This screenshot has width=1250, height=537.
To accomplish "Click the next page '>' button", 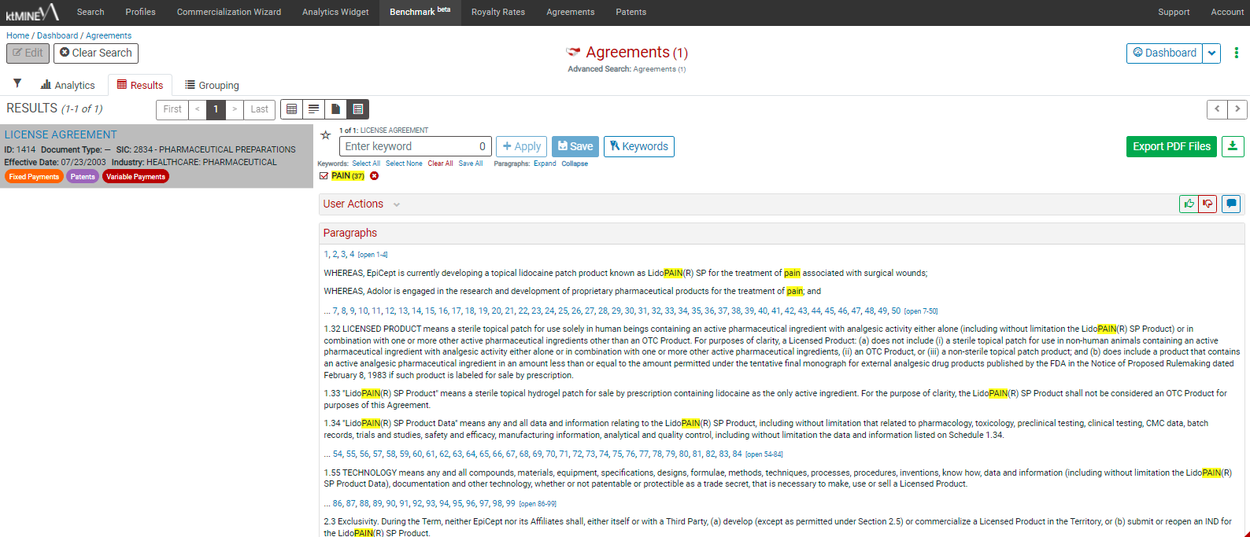I will pyautogui.click(x=235, y=109).
